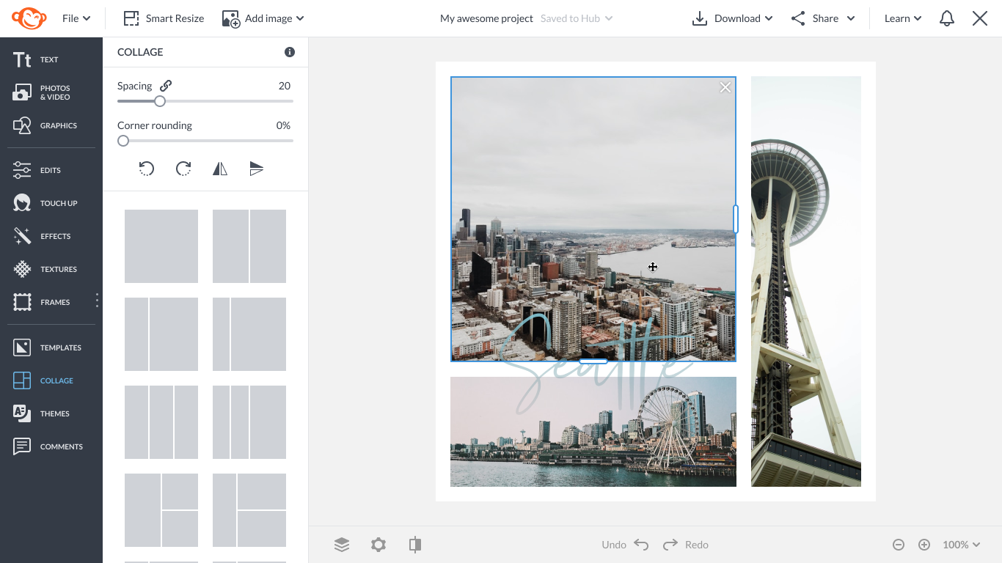Select the Space Needle photo cell
The width and height of the screenshot is (1002, 563).
(806, 281)
